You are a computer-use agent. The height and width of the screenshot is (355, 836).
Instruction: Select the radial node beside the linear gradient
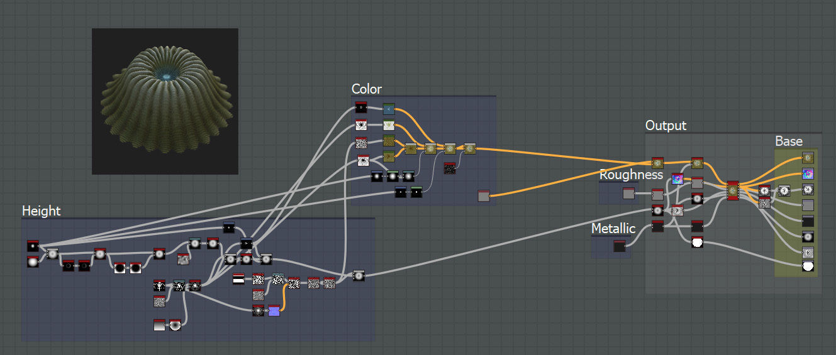(x=176, y=325)
